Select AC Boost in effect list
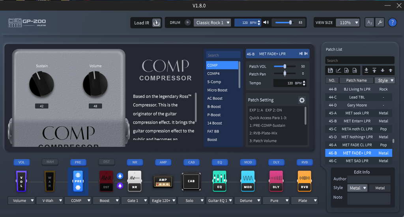404x217 pixels. (x=222, y=98)
